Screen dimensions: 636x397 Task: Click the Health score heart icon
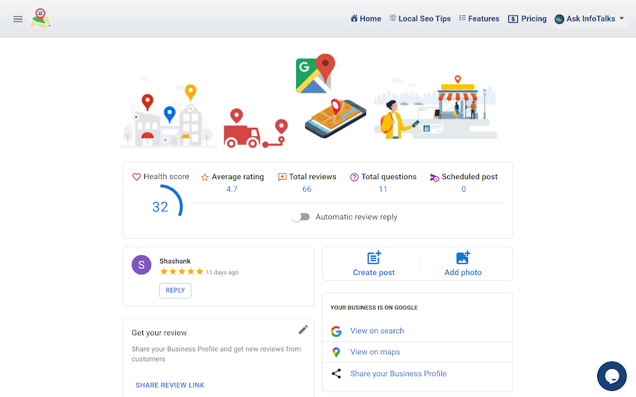point(136,176)
